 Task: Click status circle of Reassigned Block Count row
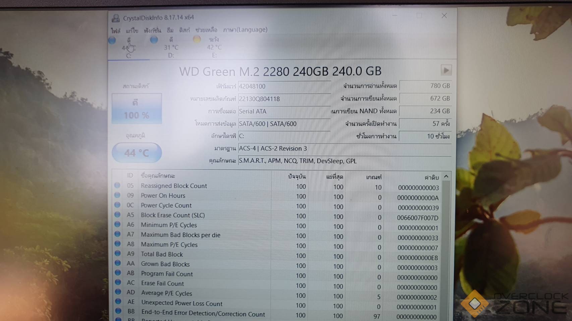(x=117, y=185)
